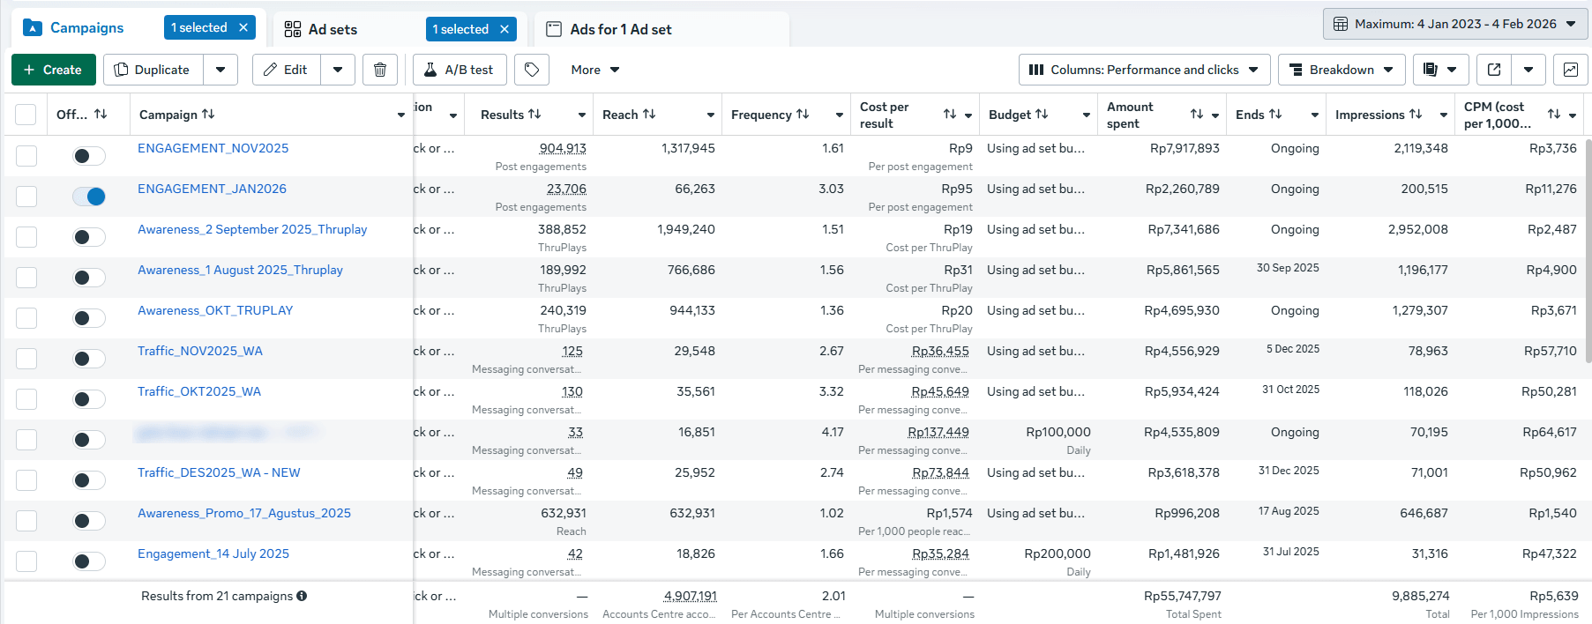
Task: Start an A/B test
Action: [x=460, y=70]
